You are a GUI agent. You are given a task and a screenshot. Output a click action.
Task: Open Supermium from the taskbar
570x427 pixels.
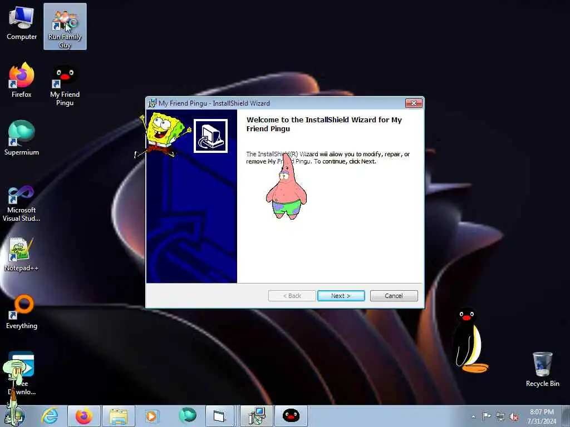188,416
